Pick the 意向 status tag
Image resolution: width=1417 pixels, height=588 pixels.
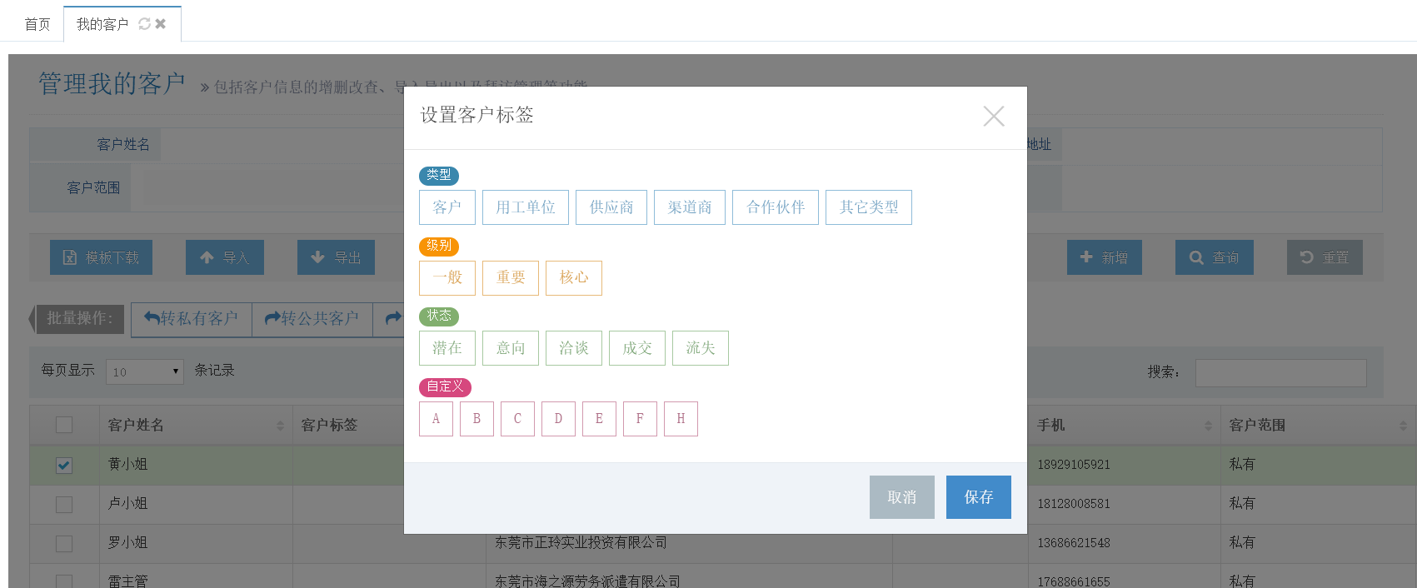point(511,348)
